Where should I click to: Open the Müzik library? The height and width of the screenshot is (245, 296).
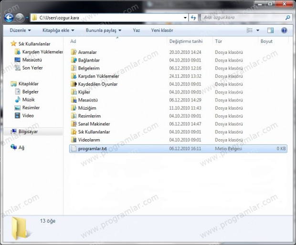point(25,100)
